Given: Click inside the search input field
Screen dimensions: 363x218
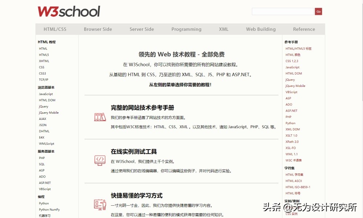Looking at the screenshot, I should tap(283, 11).
